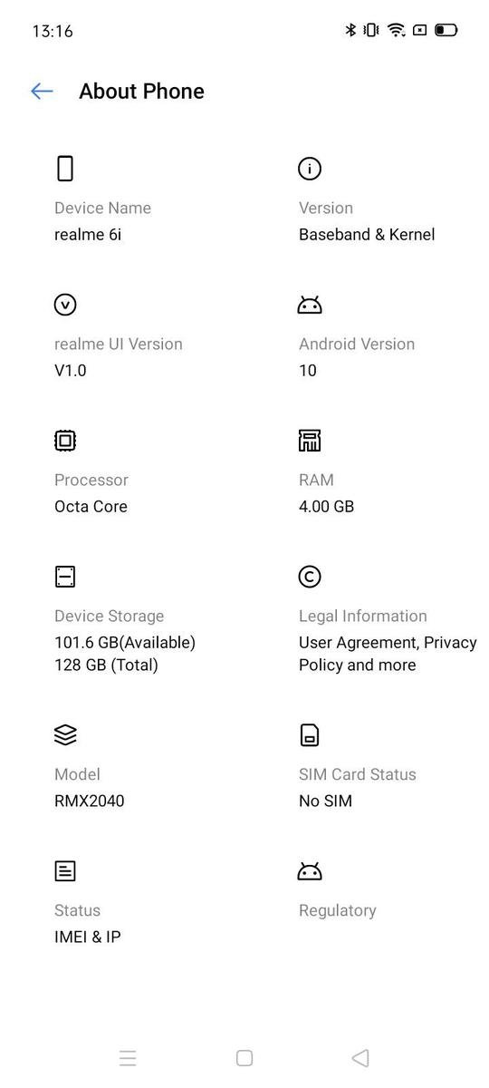Tap the copyright icon for Legal Information

coord(310,577)
